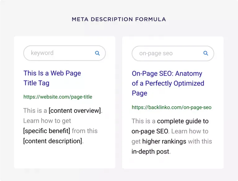Click 'on-page SEO' bold description text
This screenshot has width=238, height=181.
[150, 131]
